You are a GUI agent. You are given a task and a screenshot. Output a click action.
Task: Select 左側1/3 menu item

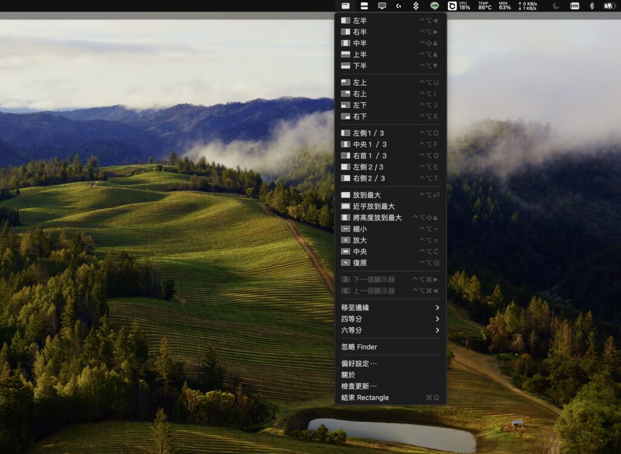(x=369, y=133)
